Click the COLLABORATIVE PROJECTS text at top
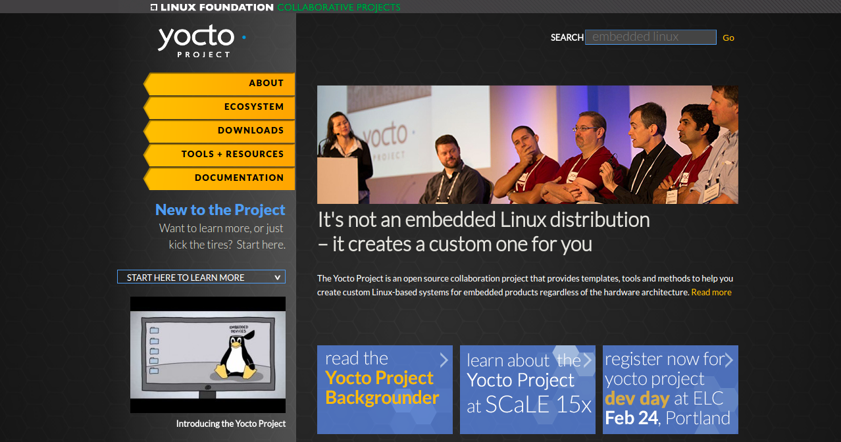This screenshot has width=841, height=442. (339, 7)
